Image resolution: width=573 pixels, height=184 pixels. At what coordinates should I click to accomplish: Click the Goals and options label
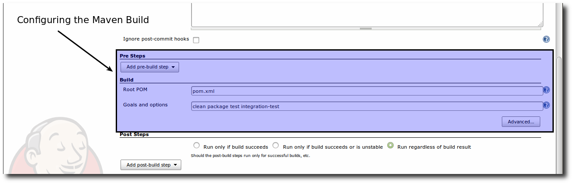tap(145, 105)
